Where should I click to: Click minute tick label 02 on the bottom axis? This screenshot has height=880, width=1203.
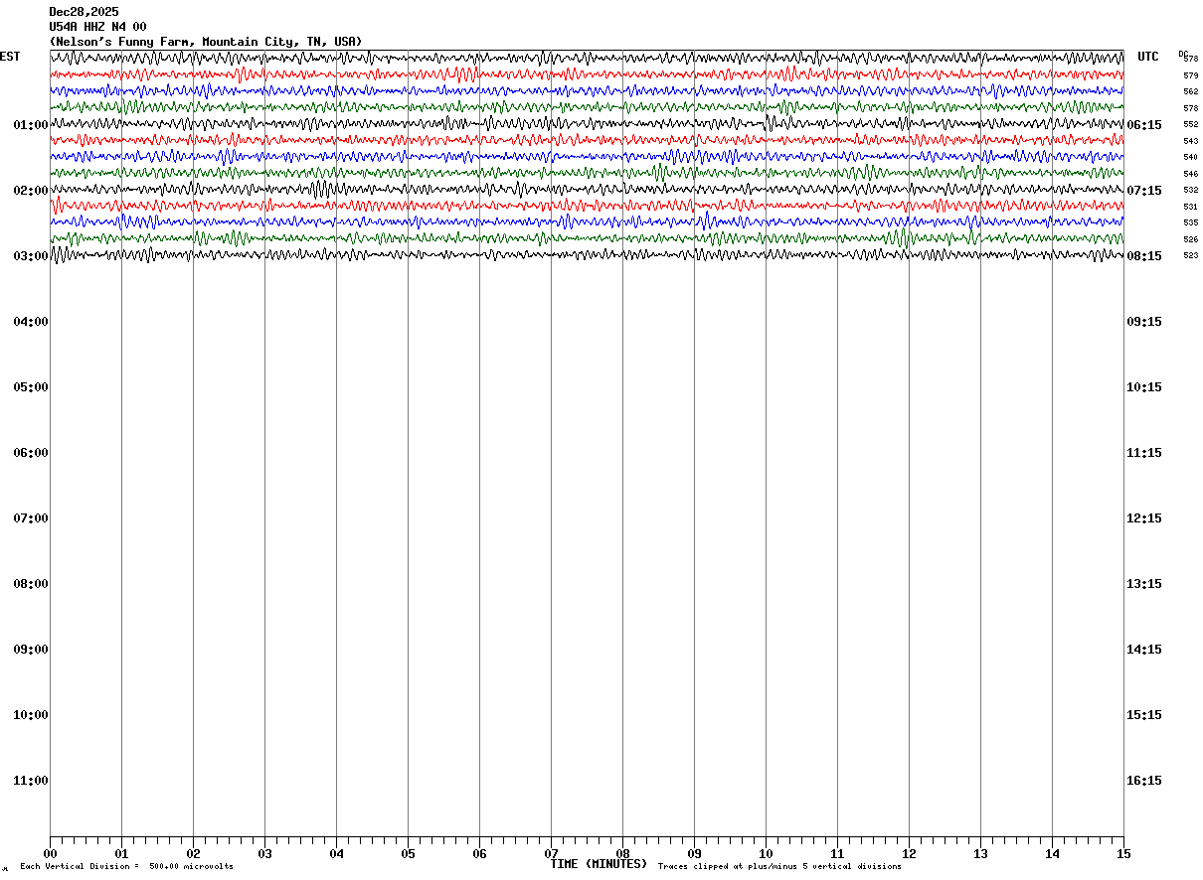(x=193, y=854)
